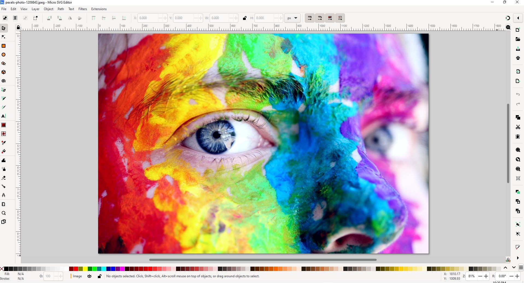The image size is (524, 283).
Task: Click the Stroke N/A indicator
Action: pos(21,279)
